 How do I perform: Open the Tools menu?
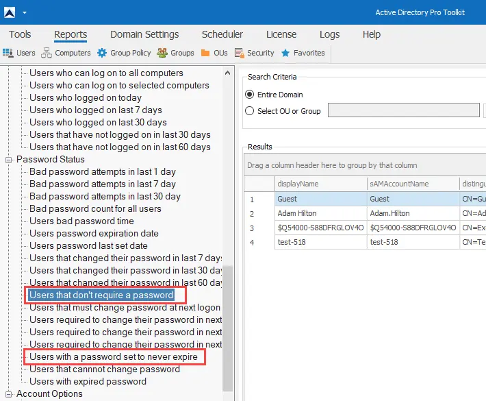point(20,34)
